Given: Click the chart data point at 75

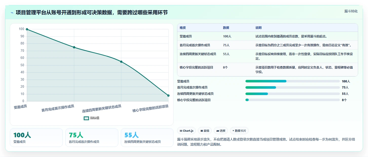Looking at the screenshot, I should [74, 47].
